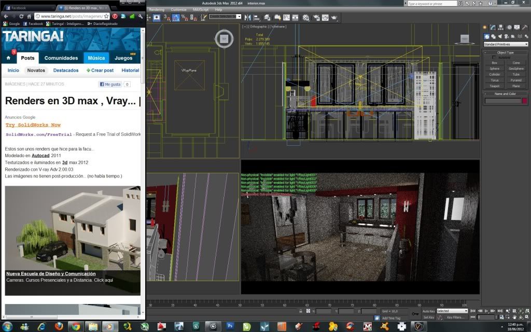Open the key filter Selected dropdown
Screen dimensions: 531x332
pos(452,311)
